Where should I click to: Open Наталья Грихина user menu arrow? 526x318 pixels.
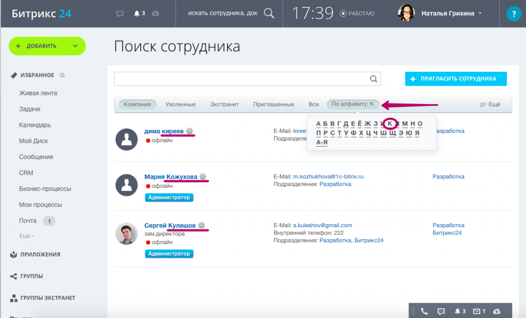pyautogui.click(x=480, y=13)
